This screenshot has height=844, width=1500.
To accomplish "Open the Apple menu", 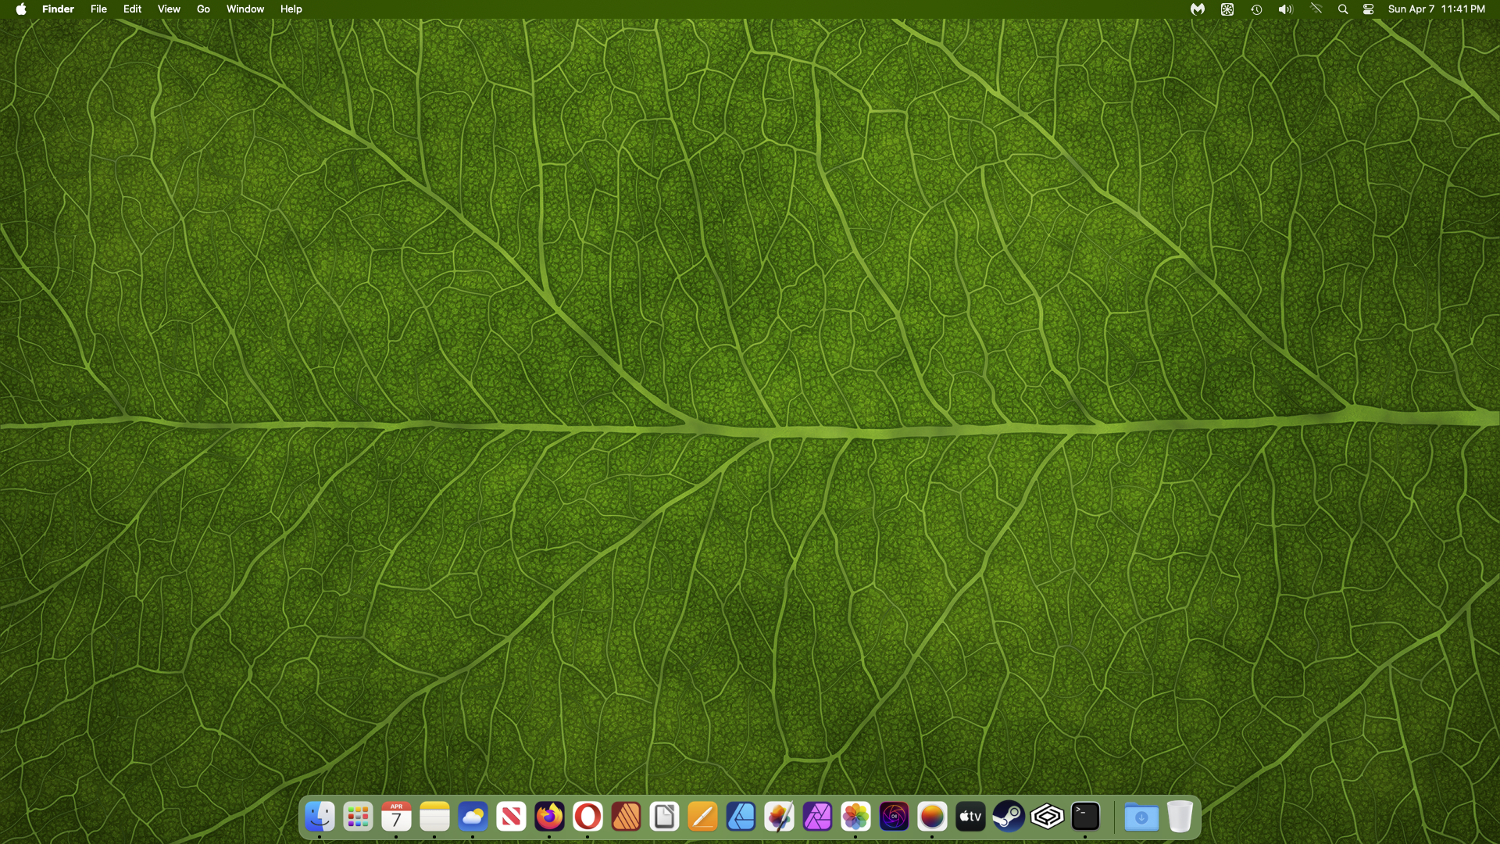I will (x=21, y=9).
